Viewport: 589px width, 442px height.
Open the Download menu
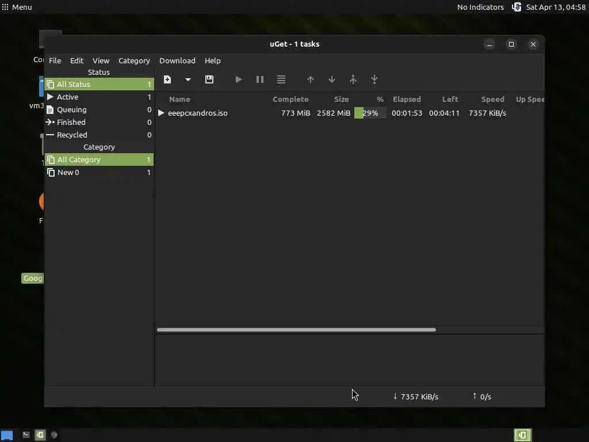(177, 60)
